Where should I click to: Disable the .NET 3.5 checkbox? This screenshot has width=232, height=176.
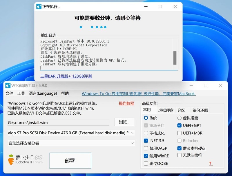[146, 140]
